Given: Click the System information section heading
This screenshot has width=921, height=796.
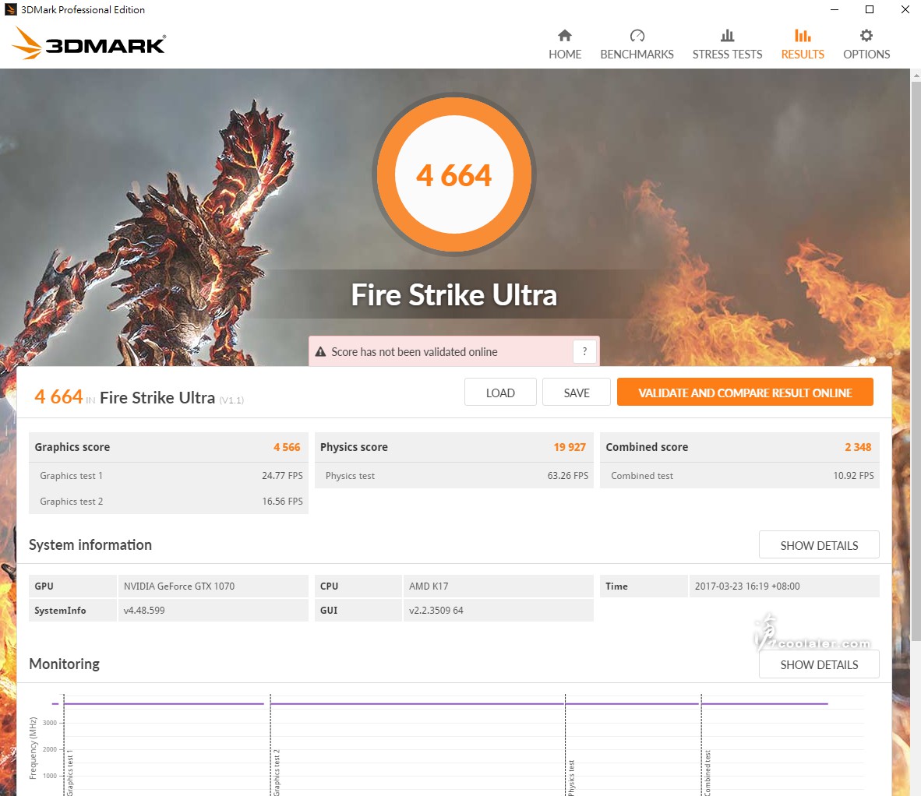Looking at the screenshot, I should click(x=90, y=545).
